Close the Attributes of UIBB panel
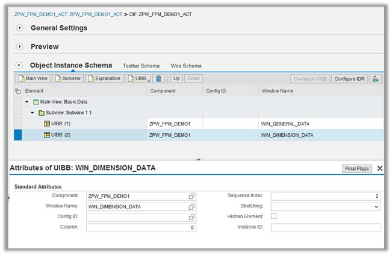392x255 pixels. 379,168
